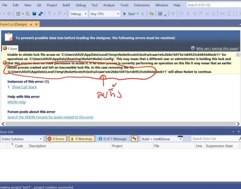241x189 pixels.
Task: Click the Save All toolbar icon
Action: [40, 14]
